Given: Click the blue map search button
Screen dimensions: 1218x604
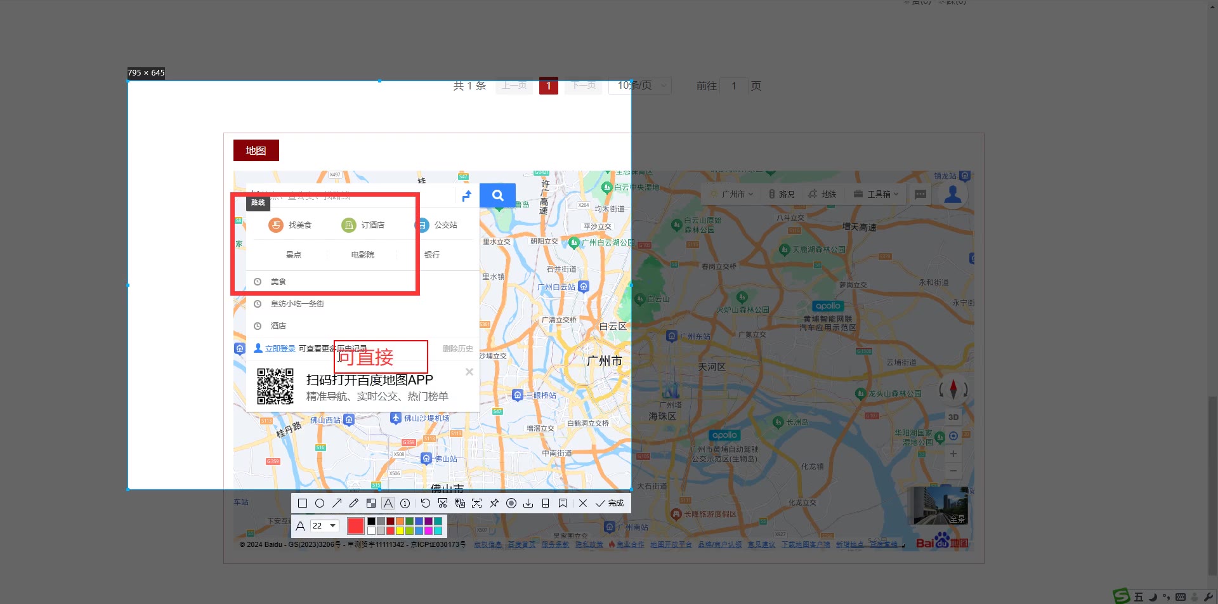Looking at the screenshot, I should click(x=497, y=195).
